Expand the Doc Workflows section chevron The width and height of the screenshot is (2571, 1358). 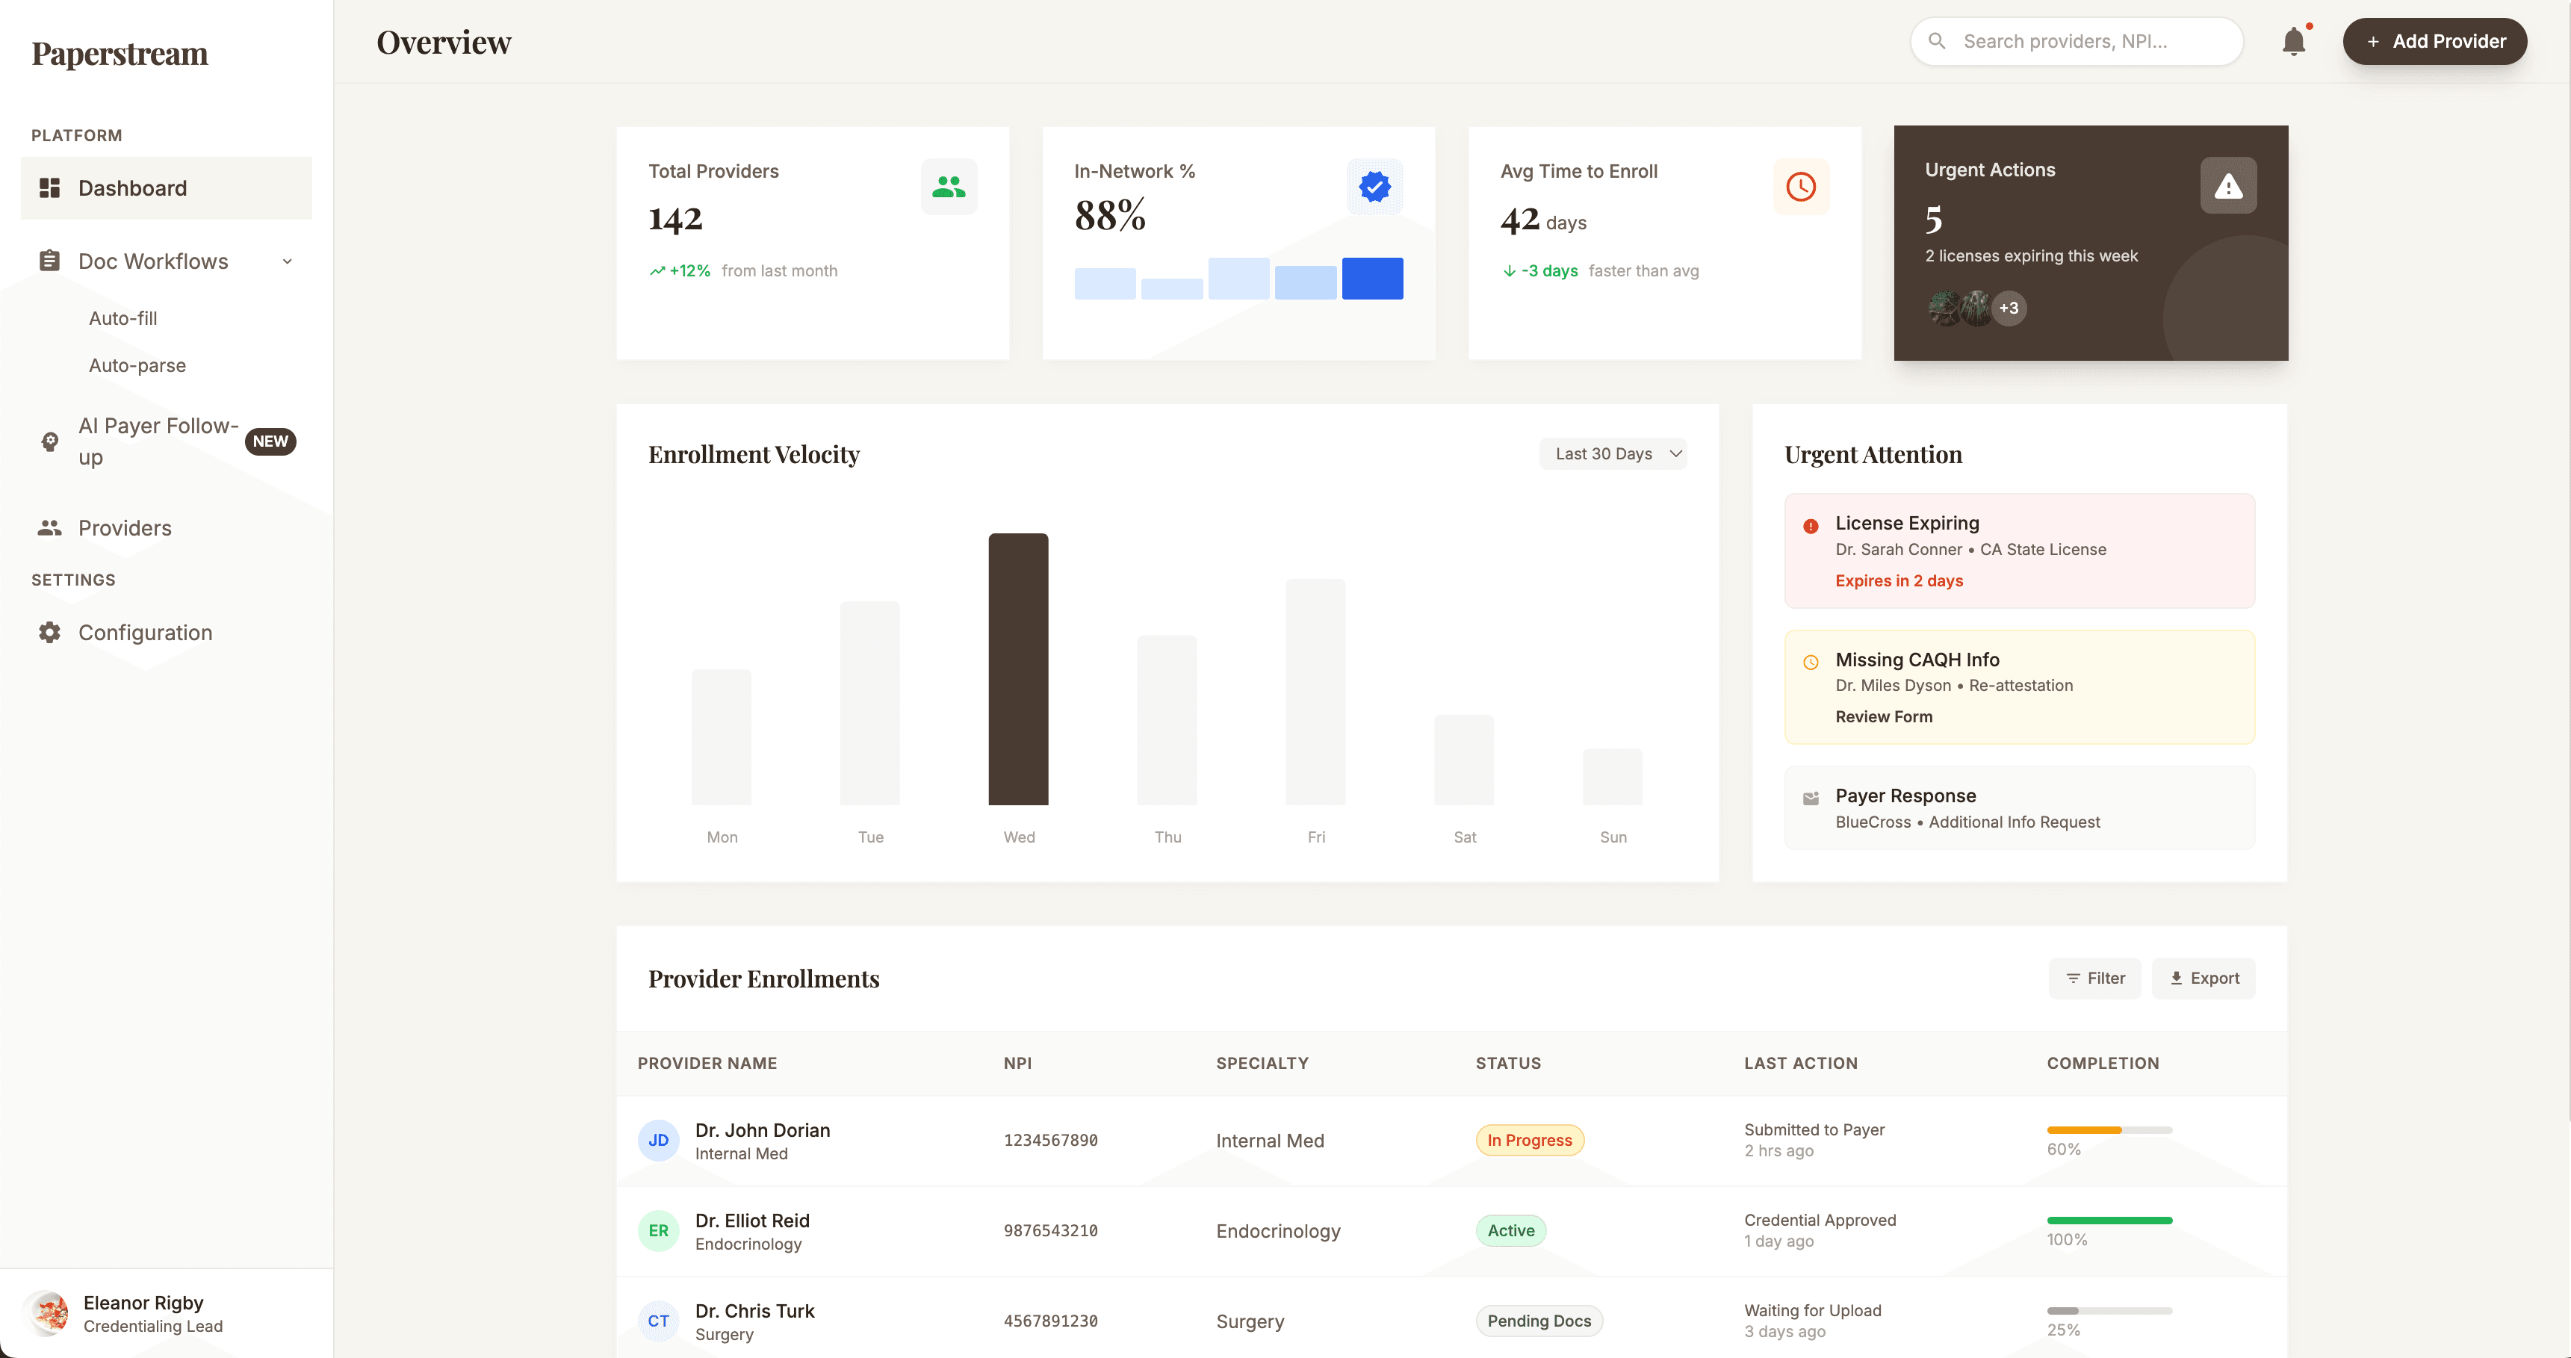(288, 261)
